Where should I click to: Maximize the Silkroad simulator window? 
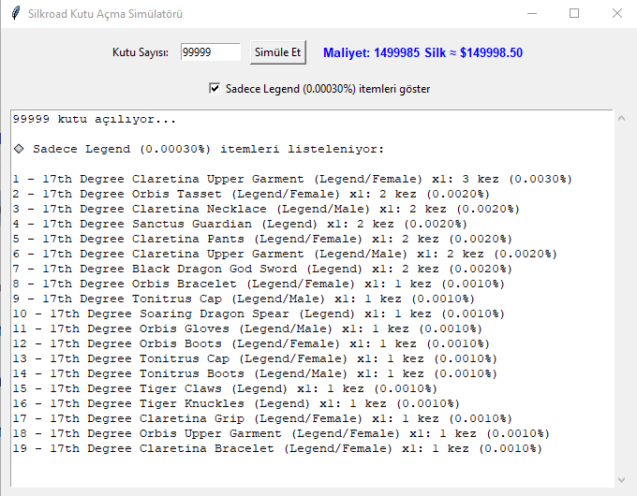[574, 14]
